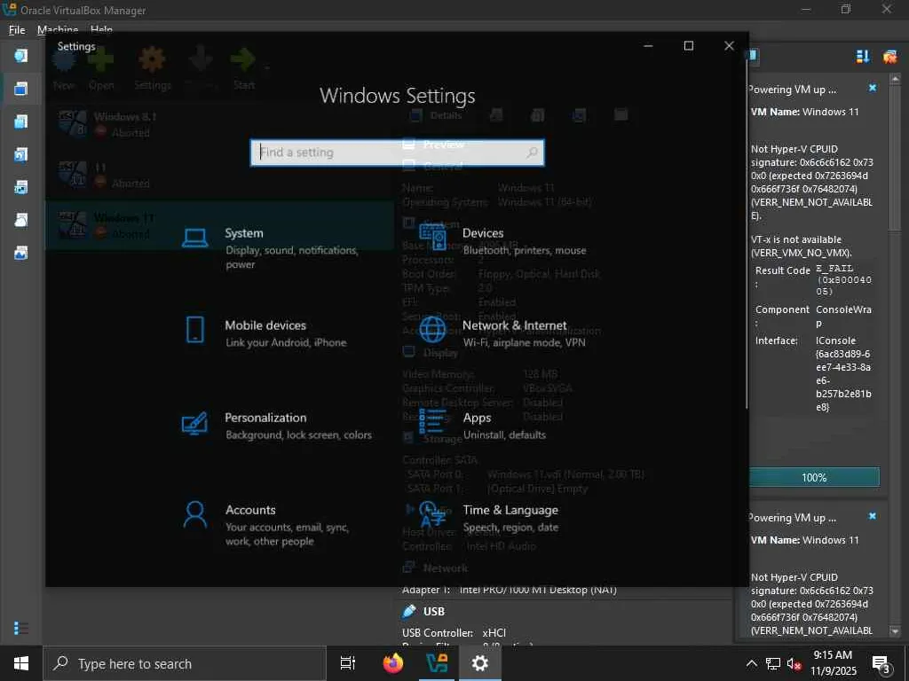
Task: Click the 100% progress bar
Action: click(x=814, y=477)
